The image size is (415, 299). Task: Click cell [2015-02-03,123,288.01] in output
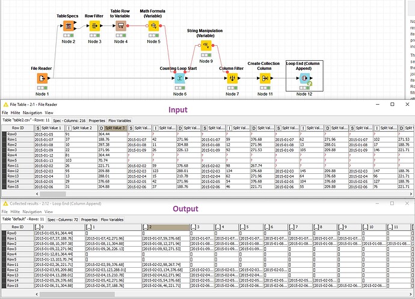(114, 270)
